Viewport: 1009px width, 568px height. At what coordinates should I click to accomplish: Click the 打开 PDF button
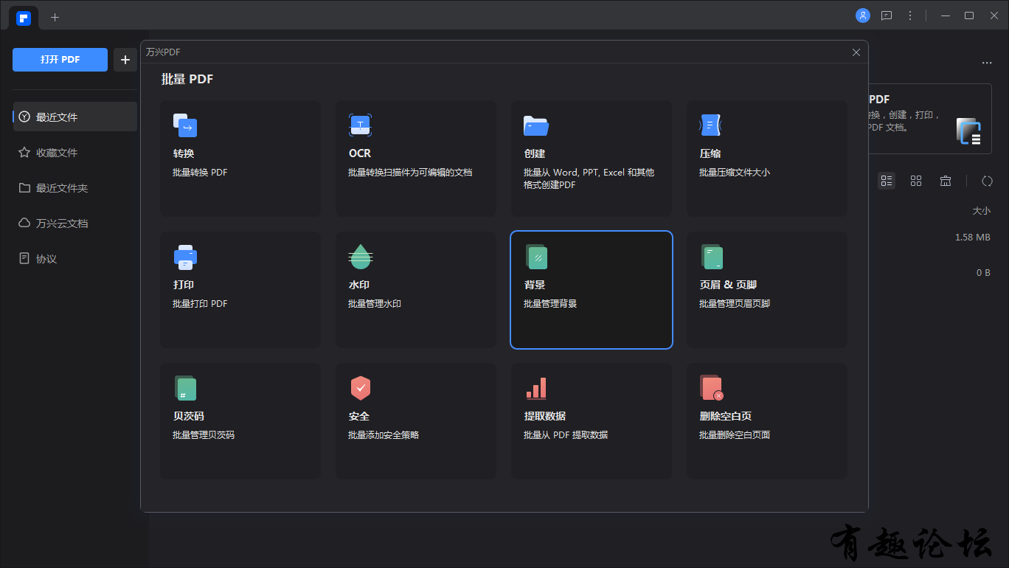(60, 60)
